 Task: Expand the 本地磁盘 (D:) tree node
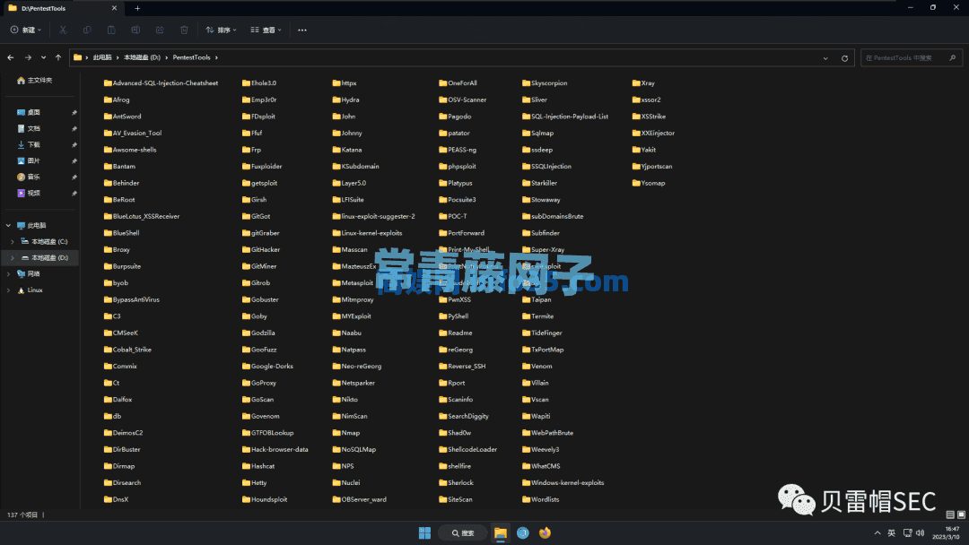[13, 257]
